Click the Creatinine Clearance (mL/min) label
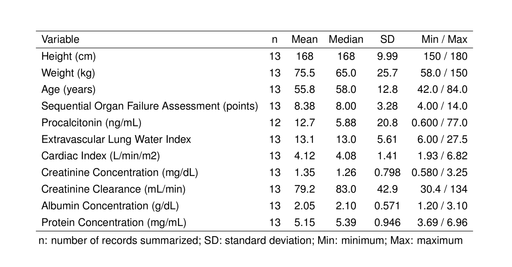This screenshot has width=512, height=267. coord(113,189)
